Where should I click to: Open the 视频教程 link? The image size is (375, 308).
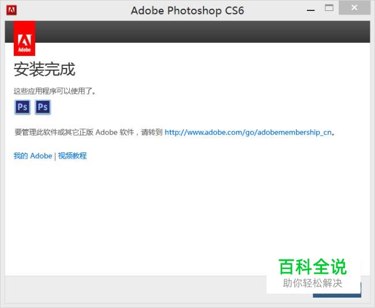pos(72,156)
